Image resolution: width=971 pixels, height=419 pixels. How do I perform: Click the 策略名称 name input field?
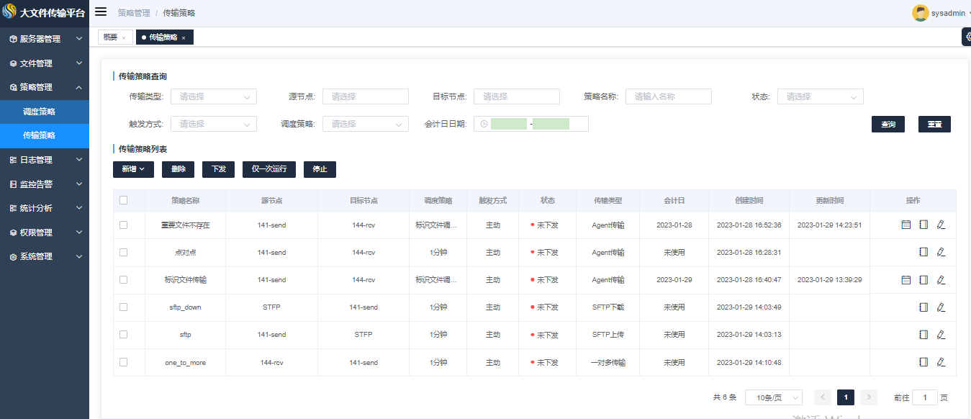point(668,96)
